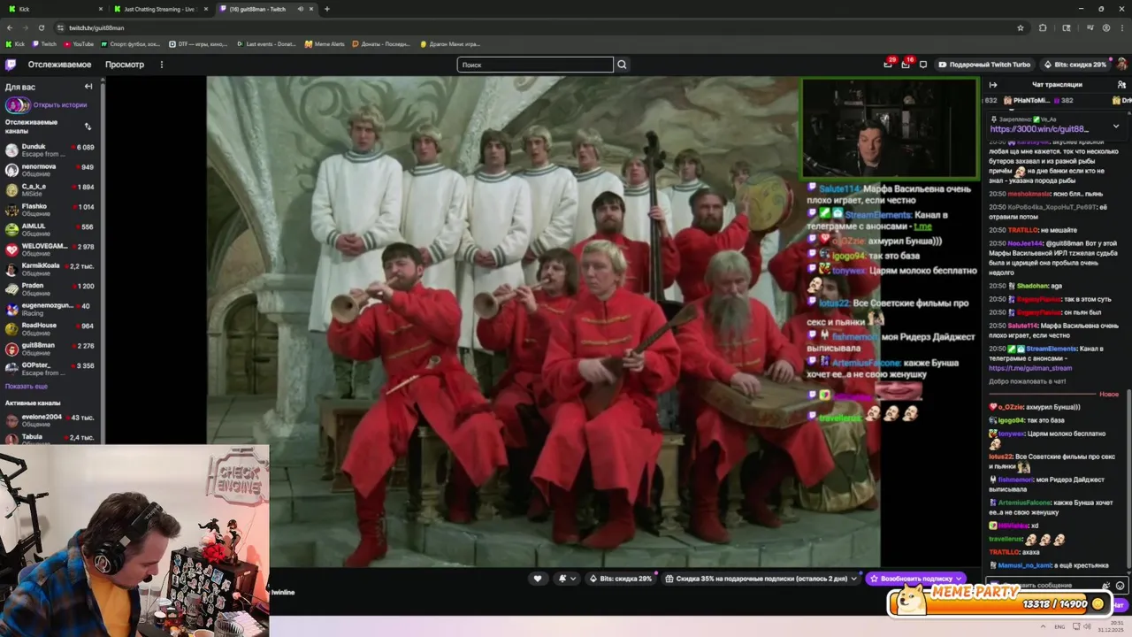1132x637 pixels.
Task: Open the guit88man channel in sidebar
Action: pyautogui.click(x=51, y=349)
